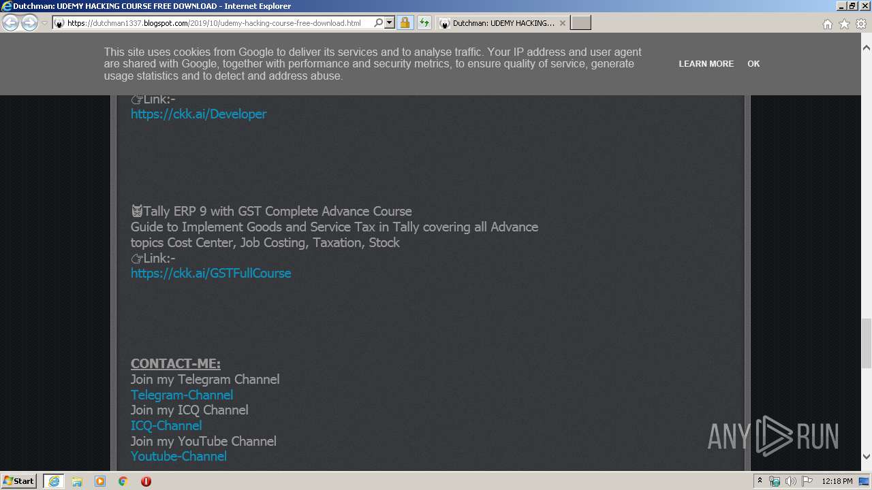Screen dimensions: 872x490
Task: Open Windows Explorer folder taskbar icon
Action: click(x=77, y=481)
